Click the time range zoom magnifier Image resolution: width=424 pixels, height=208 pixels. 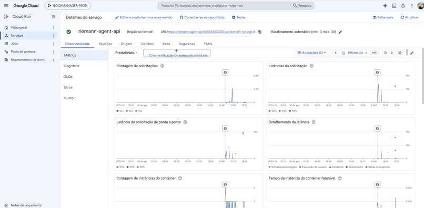tap(386, 53)
